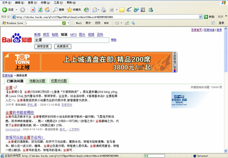Click the 帮助 link beside the search box

114,40
